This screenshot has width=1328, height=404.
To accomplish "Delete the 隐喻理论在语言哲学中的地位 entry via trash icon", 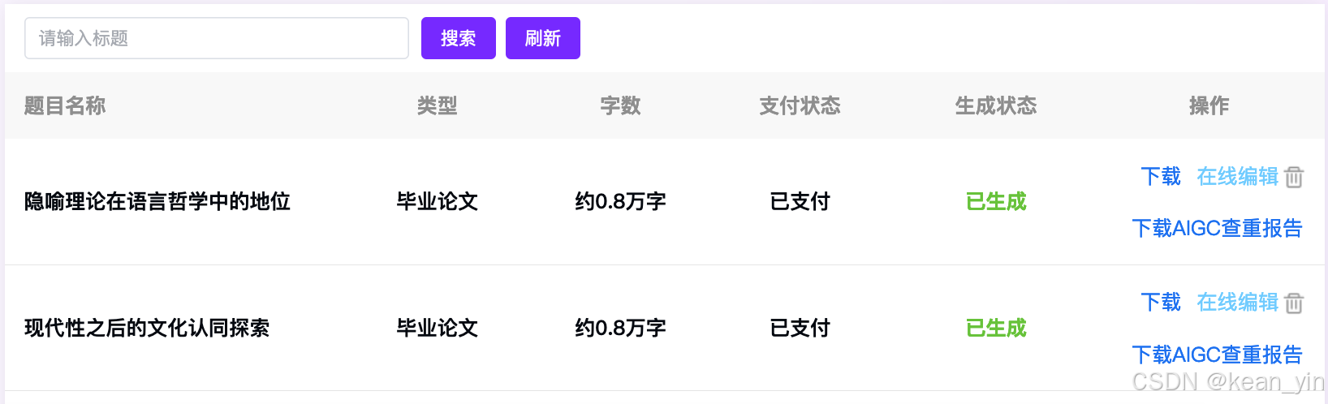I will pos(1294,177).
